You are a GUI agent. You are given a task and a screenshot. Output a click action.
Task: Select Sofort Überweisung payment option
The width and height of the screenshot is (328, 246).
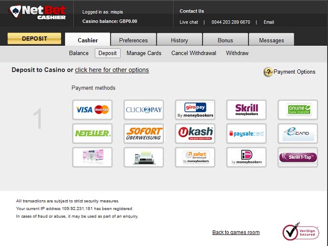click(x=144, y=133)
